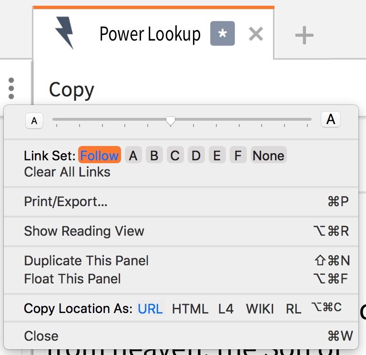
Task: Choose Float This Panel
Action: [181, 279]
